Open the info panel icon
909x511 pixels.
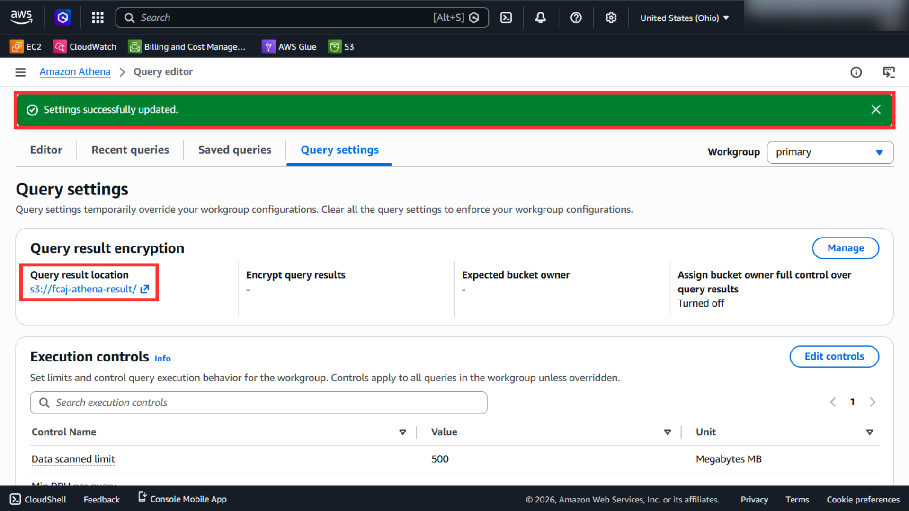click(x=856, y=72)
